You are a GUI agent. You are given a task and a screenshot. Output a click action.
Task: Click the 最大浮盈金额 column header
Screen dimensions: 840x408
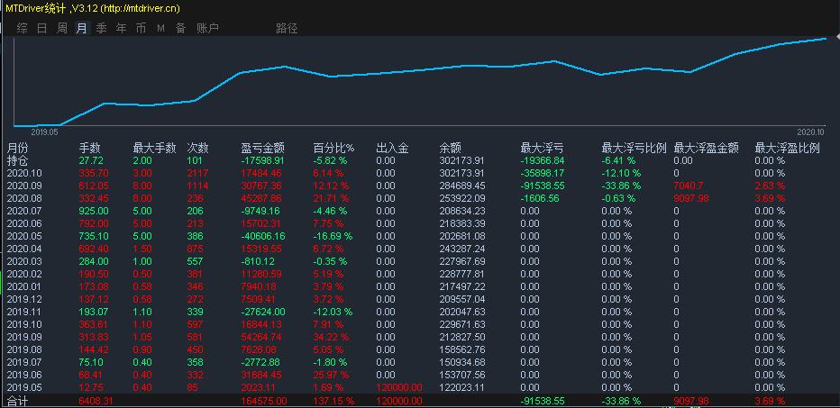click(706, 148)
